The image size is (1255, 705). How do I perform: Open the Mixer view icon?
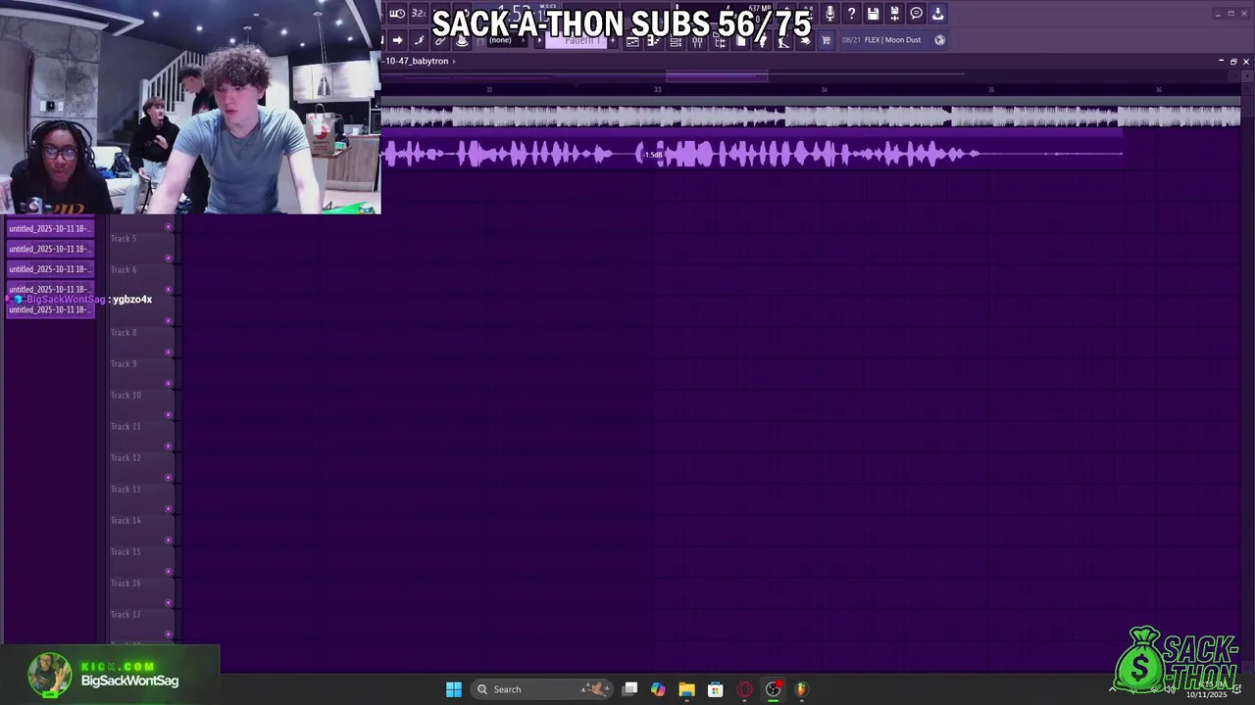(697, 41)
